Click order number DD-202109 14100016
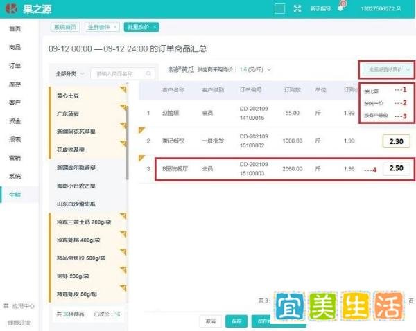 click(254, 113)
